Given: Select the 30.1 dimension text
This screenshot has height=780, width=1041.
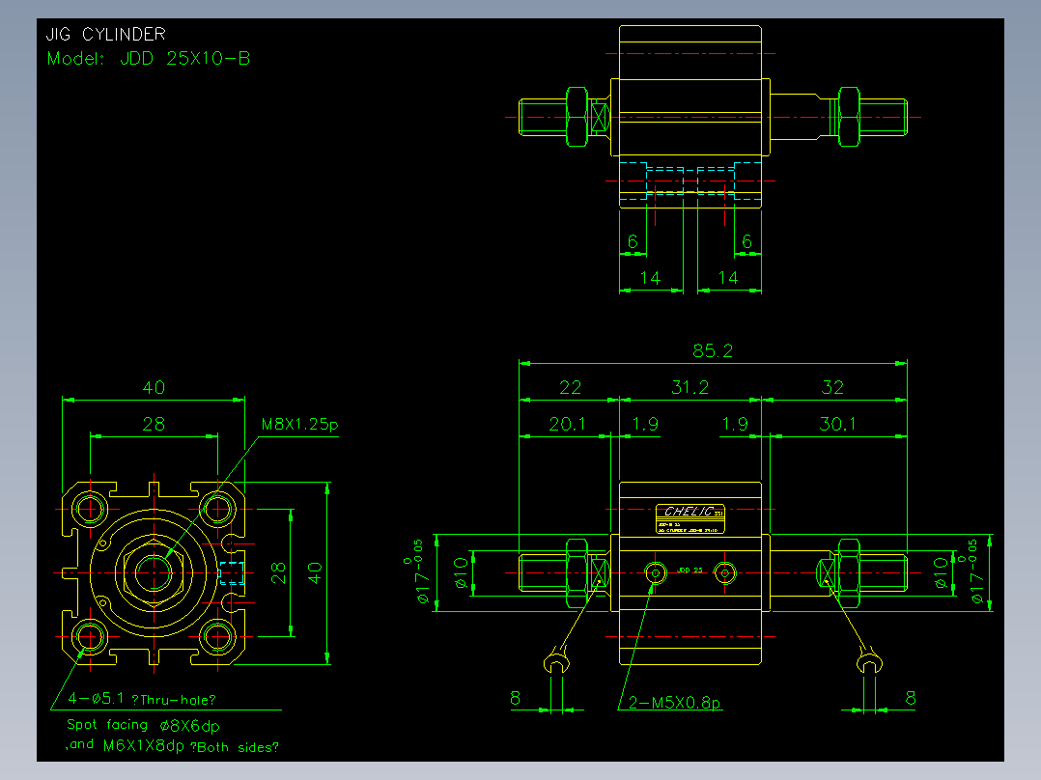Looking at the screenshot, I should (837, 424).
